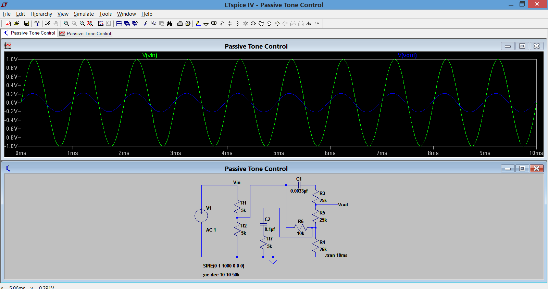Run the simulation with running-man icon
The image size is (548, 289).
[x=48, y=23]
